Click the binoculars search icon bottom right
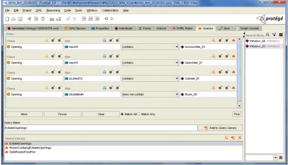288x165 pixels. (281, 158)
